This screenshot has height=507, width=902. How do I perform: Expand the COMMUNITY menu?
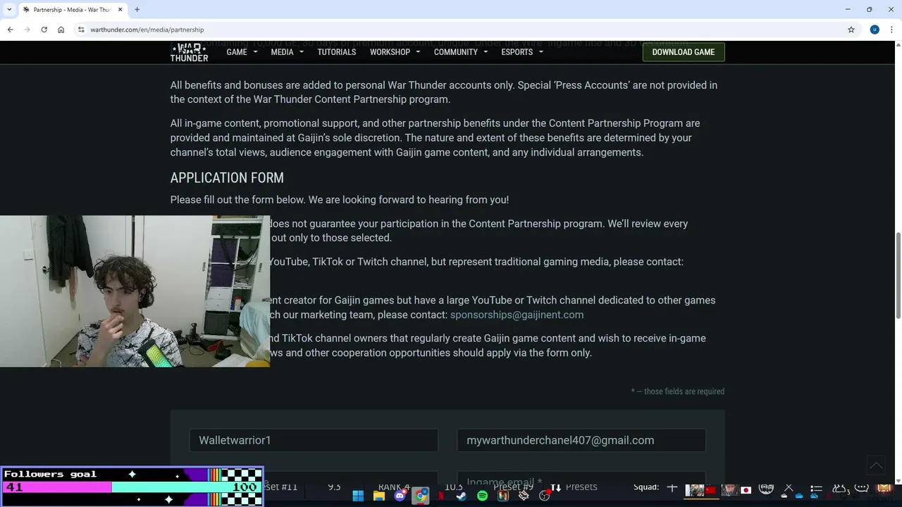(460, 52)
